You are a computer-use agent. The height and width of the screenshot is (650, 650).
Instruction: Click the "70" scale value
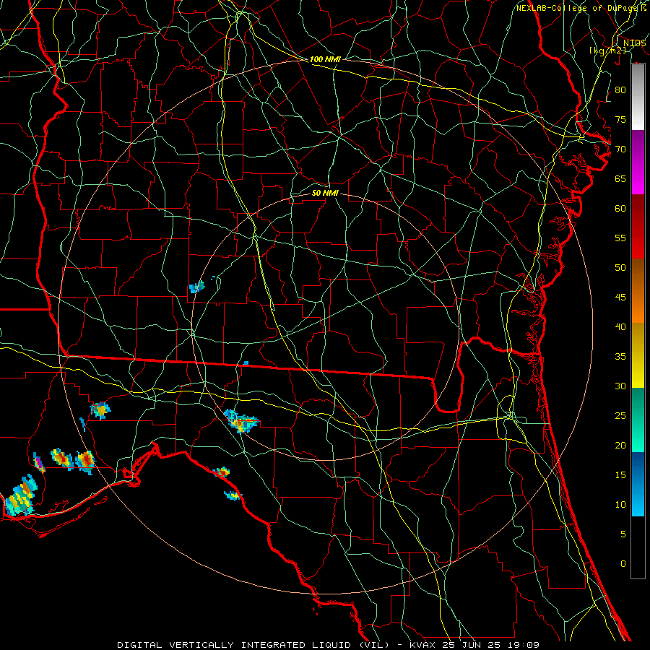[x=620, y=149]
